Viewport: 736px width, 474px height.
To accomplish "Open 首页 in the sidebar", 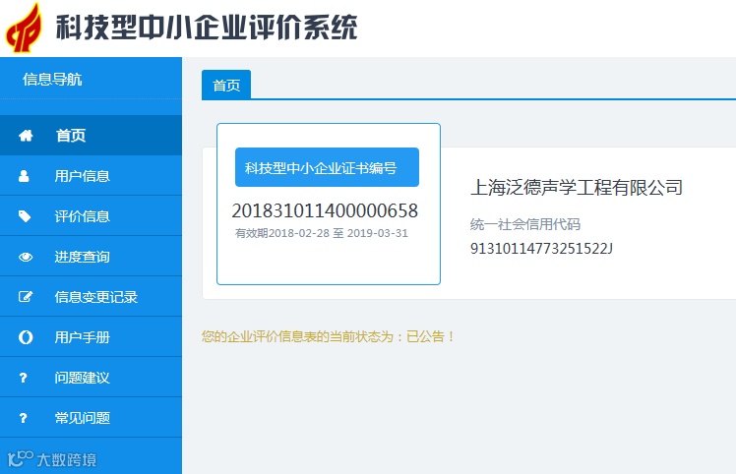I will pyautogui.click(x=91, y=136).
